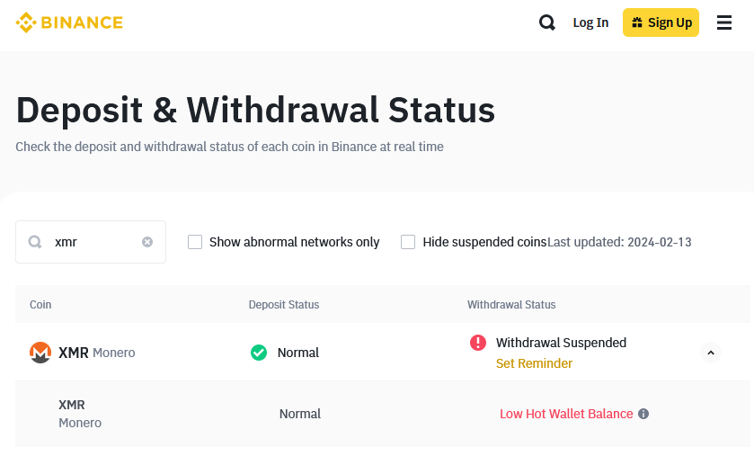Image resolution: width=754 pixels, height=474 pixels.
Task: Click the green Normal deposit check icon
Action: coord(259,353)
